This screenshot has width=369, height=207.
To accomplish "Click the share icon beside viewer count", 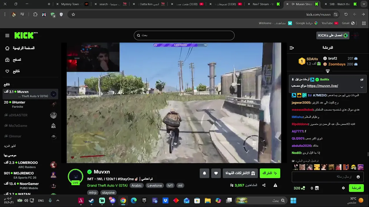I will (264, 185).
